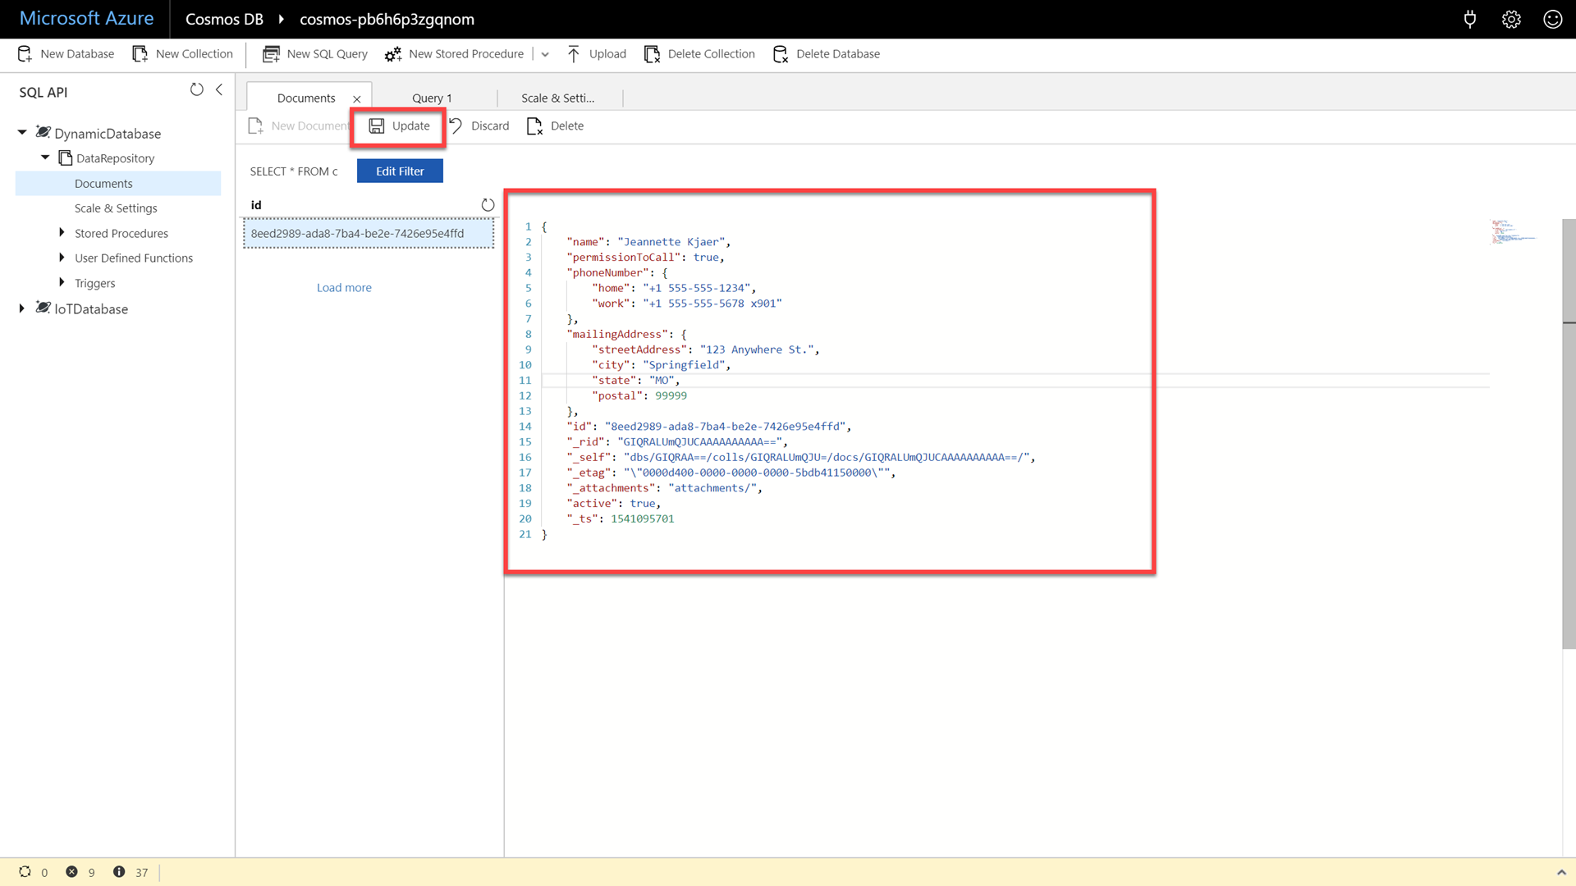Click the editor vertical scrollbar

coord(1569,435)
